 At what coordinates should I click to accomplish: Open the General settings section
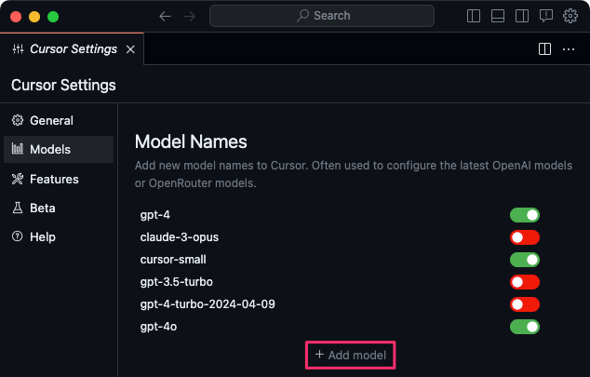(59, 120)
